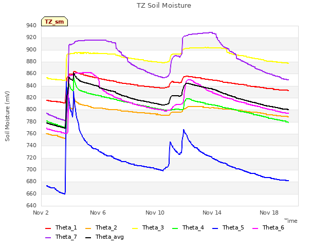
Task: Click the red Theta_1 legend color marker
Action: [x=48, y=228]
